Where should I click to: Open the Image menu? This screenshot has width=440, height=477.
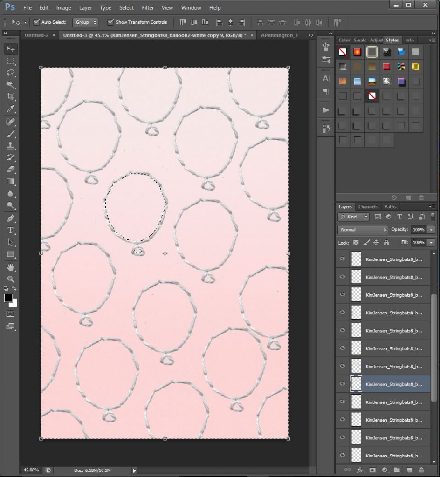click(63, 8)
